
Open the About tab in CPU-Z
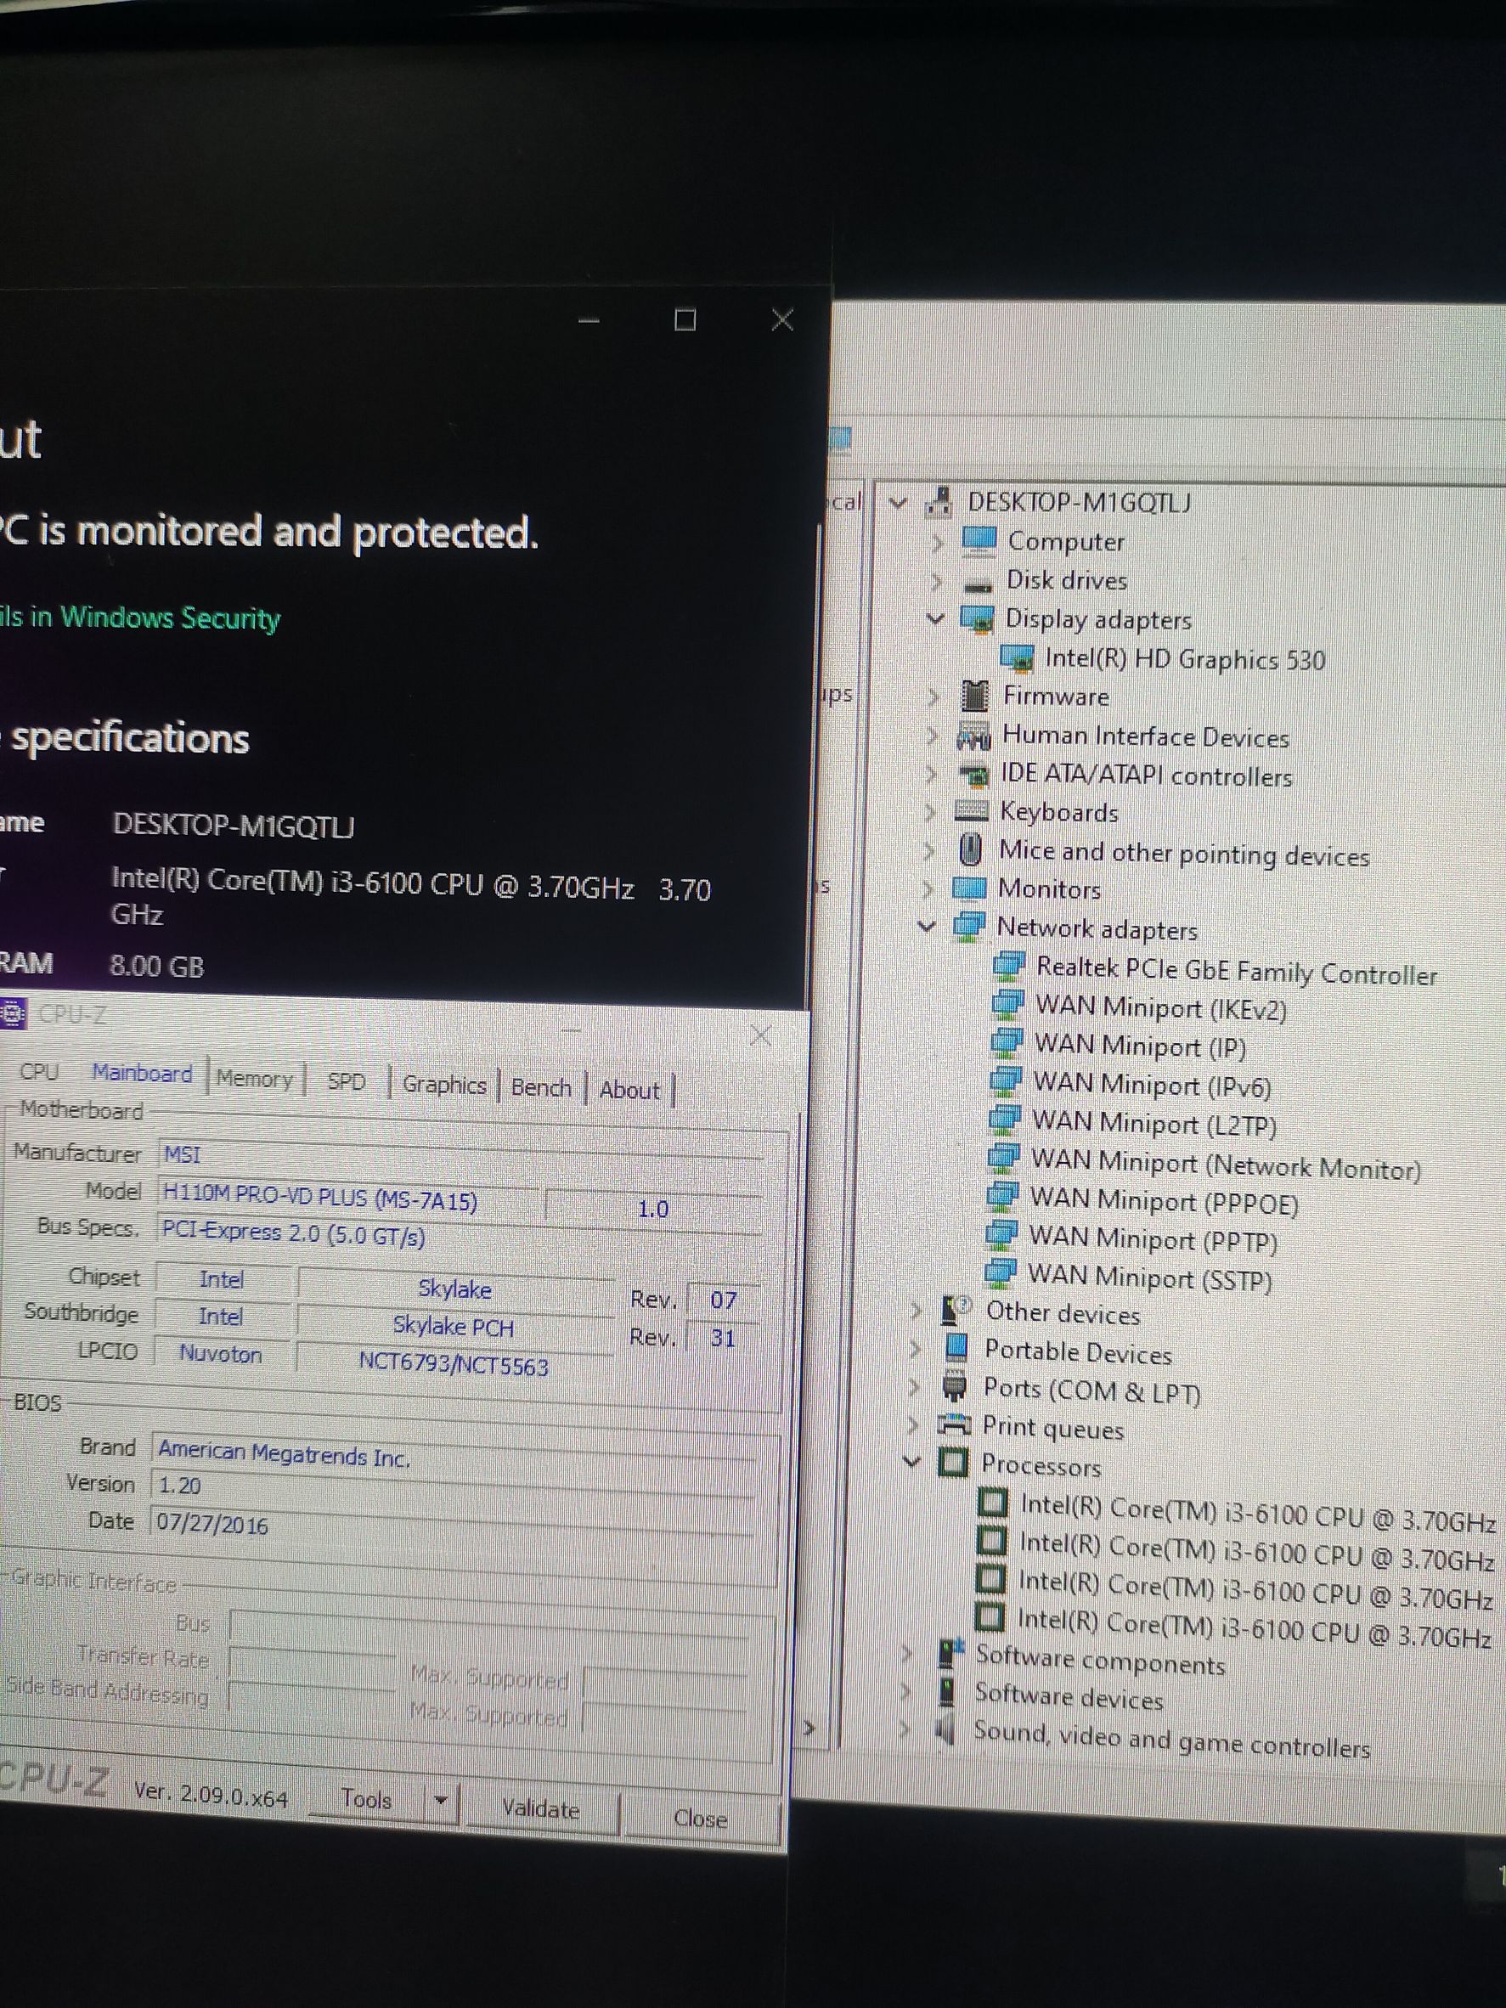(629, 1091)
